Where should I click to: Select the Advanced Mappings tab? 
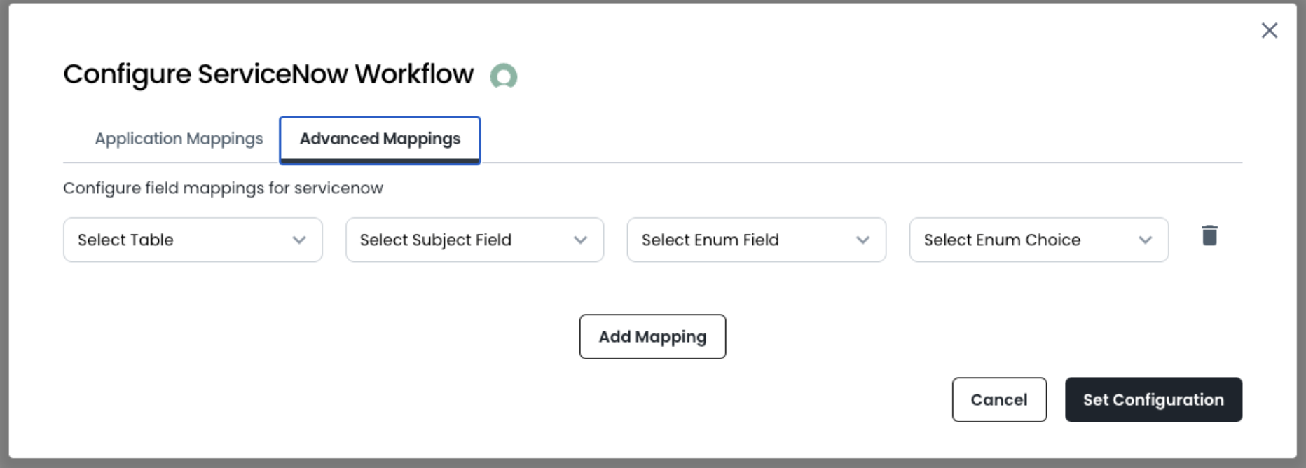pos(380,139)
